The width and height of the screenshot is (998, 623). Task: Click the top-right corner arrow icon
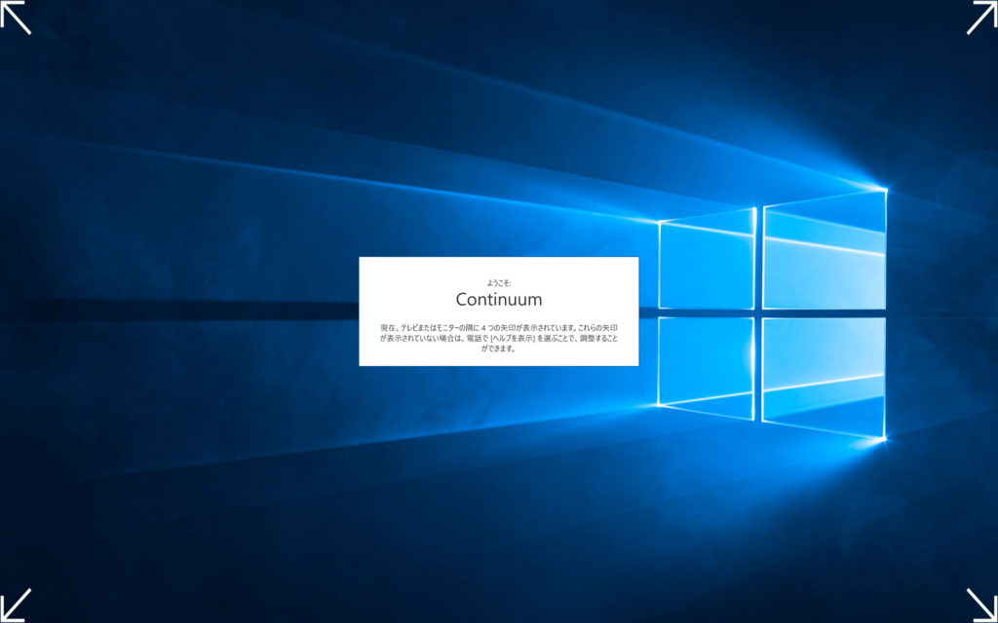coord(982,18)
